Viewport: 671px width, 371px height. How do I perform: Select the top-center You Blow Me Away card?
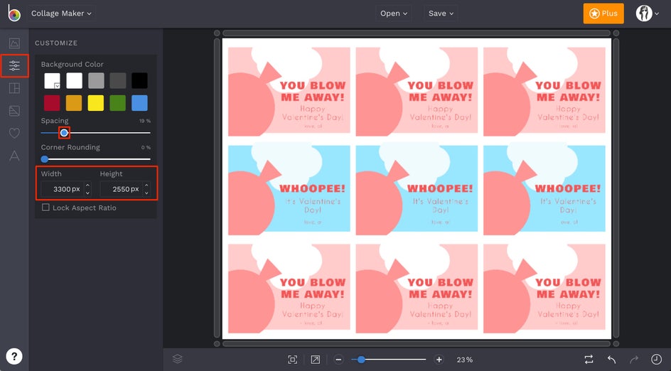coord(417,92)
